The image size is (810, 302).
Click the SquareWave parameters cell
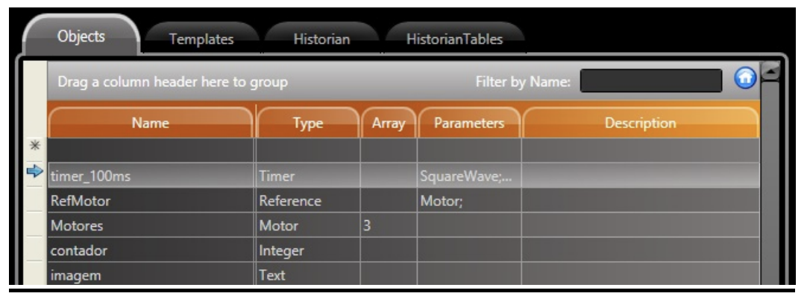tap(469, 176)
